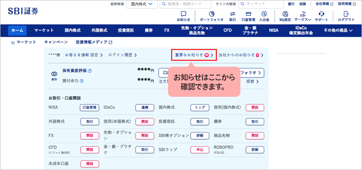Click the 金・銀・プラチナ 取引 button
Screen dimensions: 362x170
tap(145, 150)
